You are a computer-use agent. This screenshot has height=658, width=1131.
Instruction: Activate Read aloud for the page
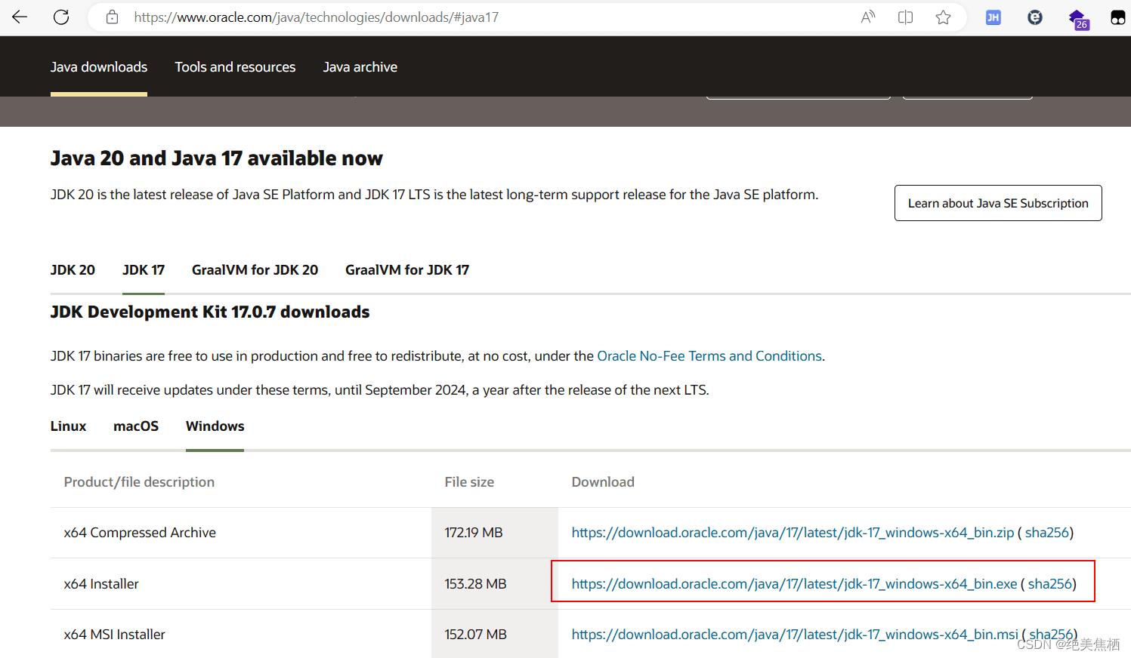(x=867, y=17)
